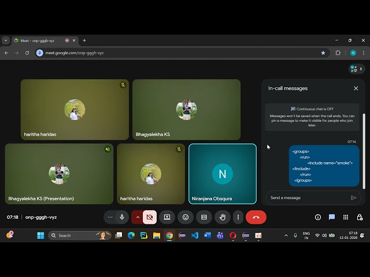370x277 pixels.
Task: Toggle captions in the call toolbar
Action: [204, 217]
